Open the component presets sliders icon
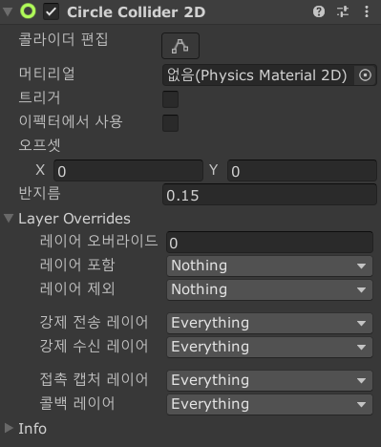This screenshot has height=447, width=381. (343, 11)
